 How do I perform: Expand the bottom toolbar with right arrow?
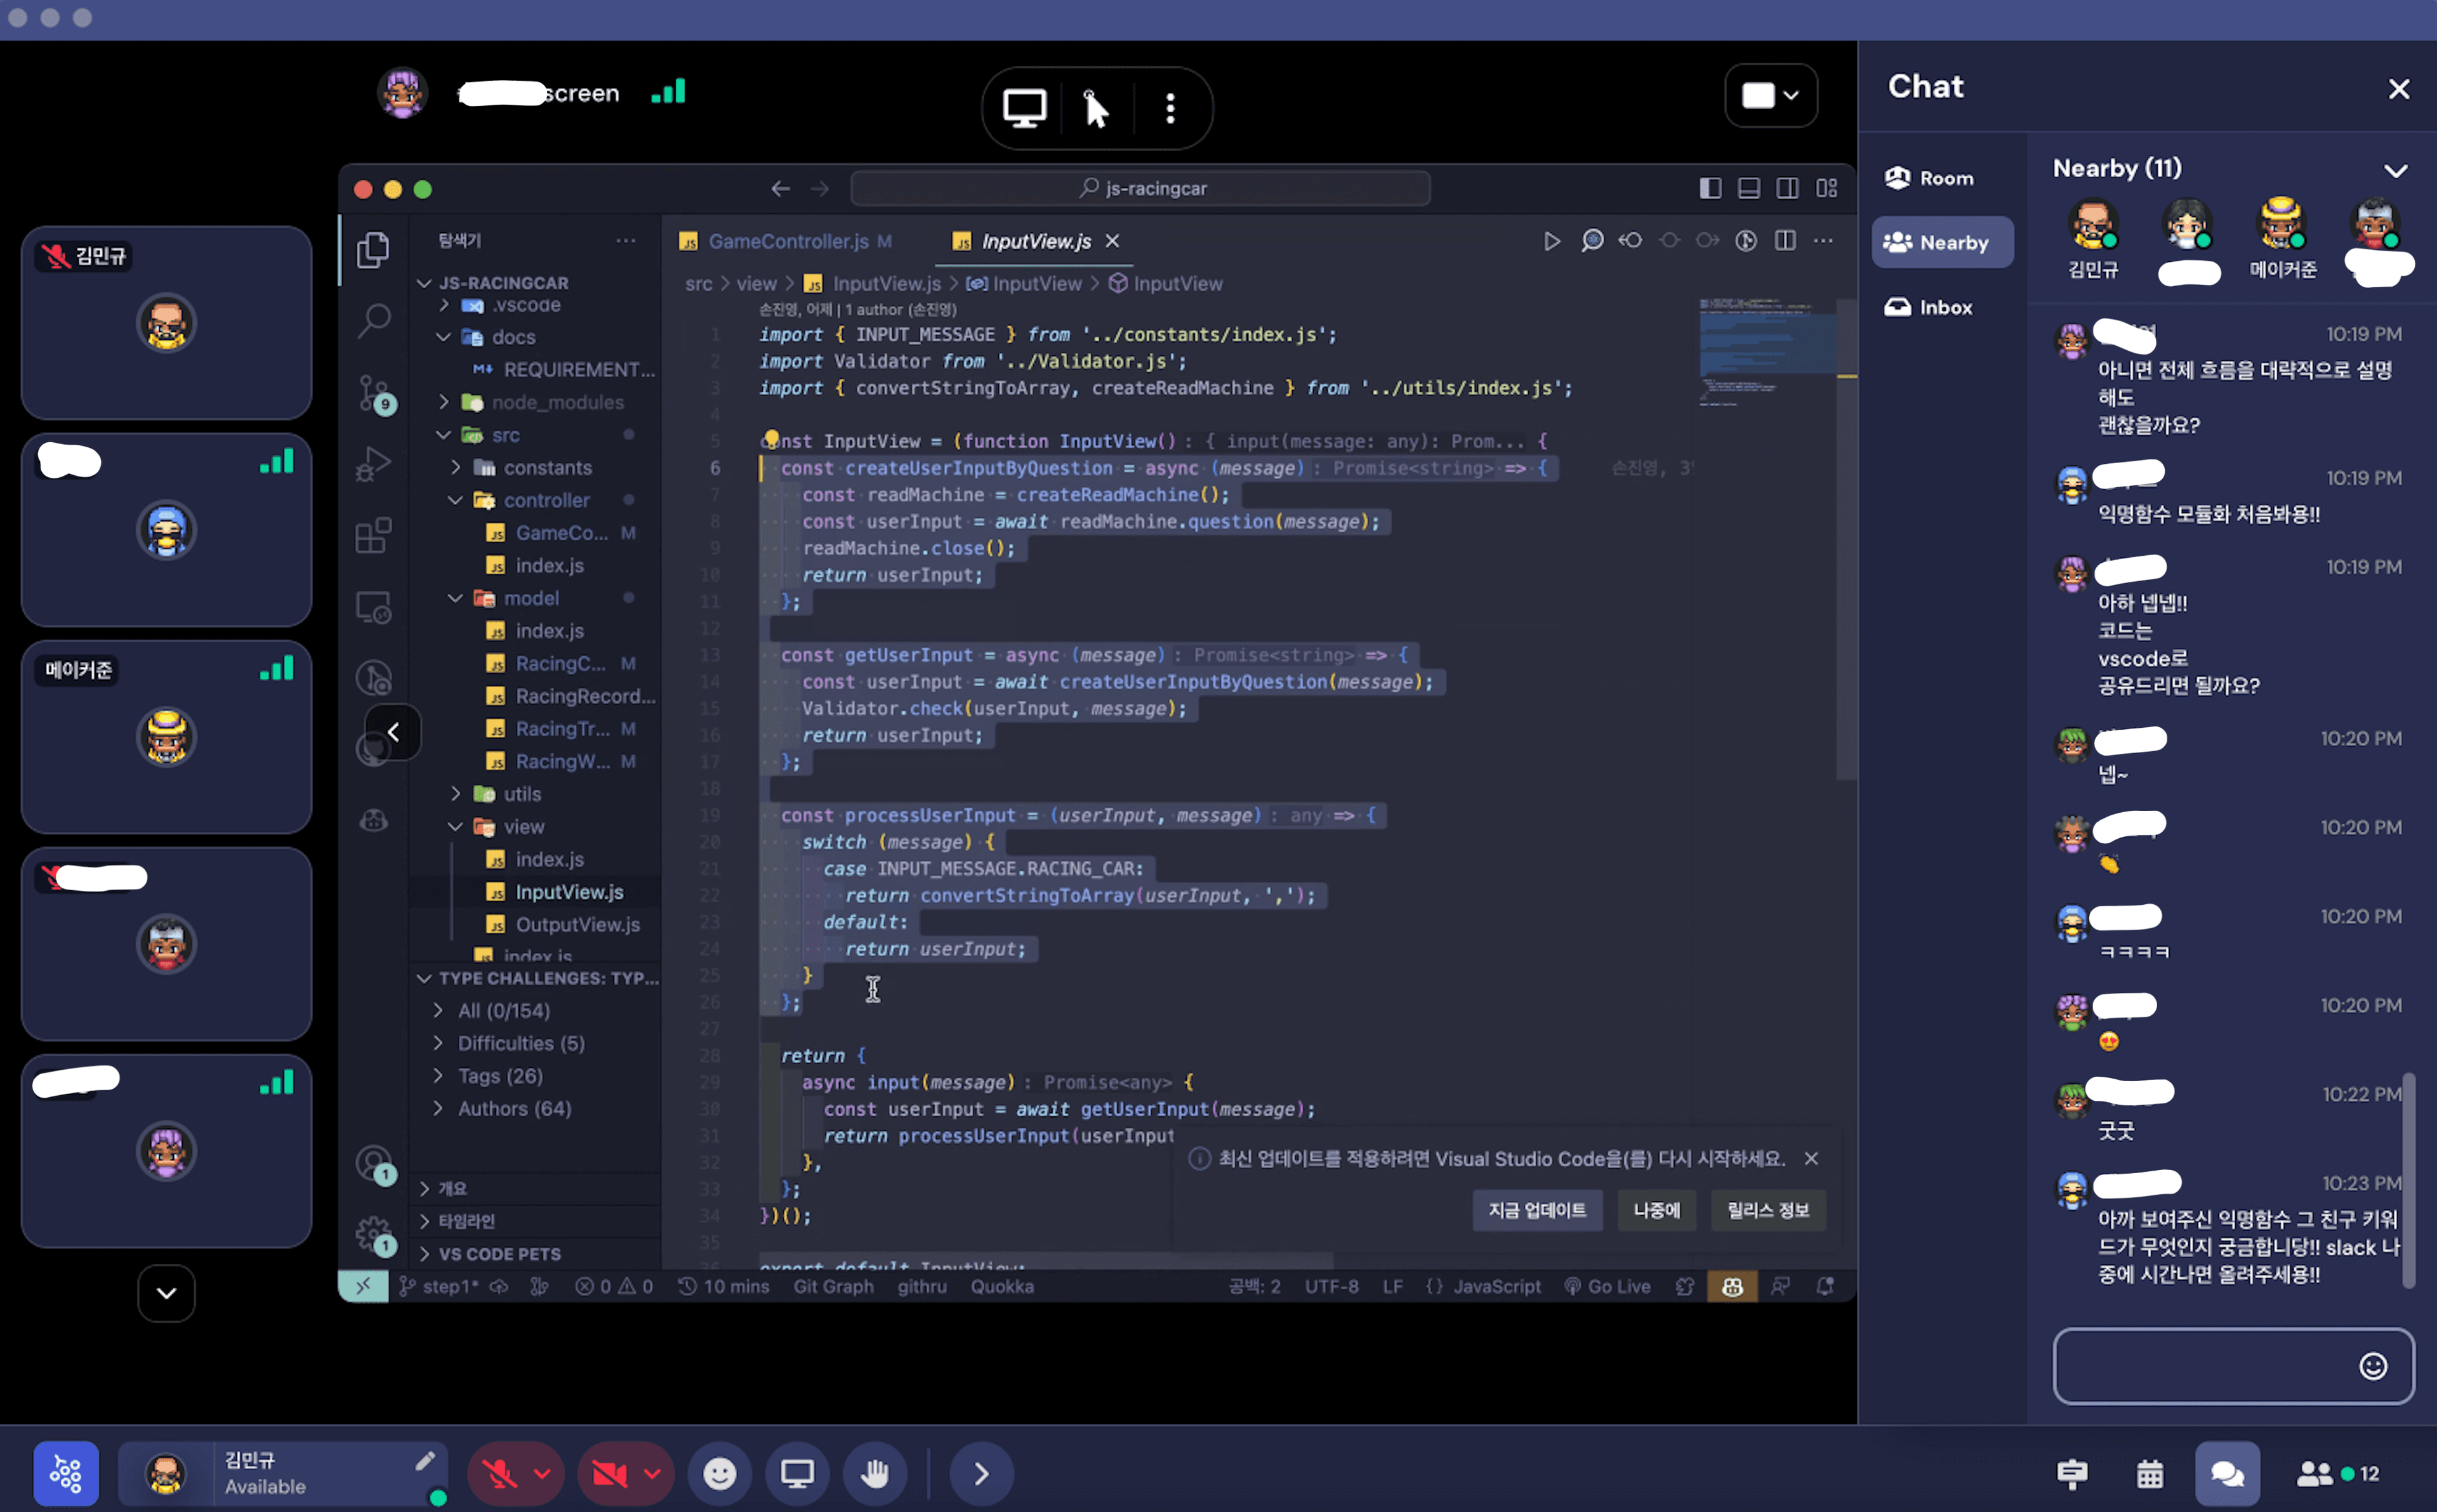pos(981,1473)
